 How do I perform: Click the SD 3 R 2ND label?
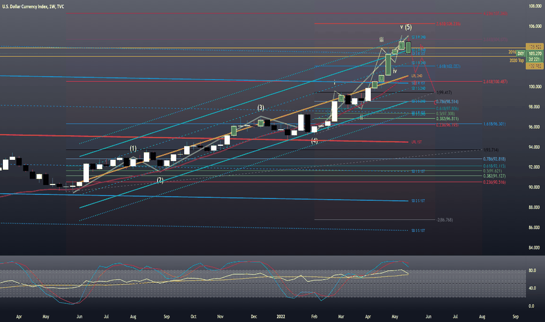pos(419,37)
